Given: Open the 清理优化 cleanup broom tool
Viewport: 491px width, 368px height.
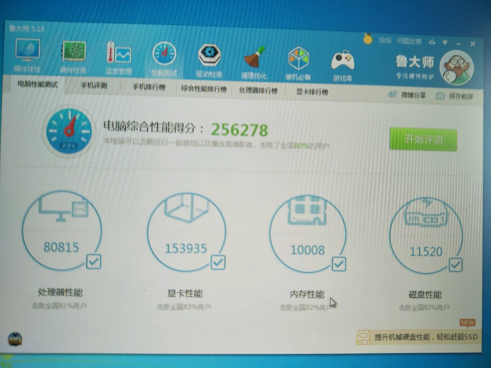Looking at the screenshot, I should click(x=254, y=62).
